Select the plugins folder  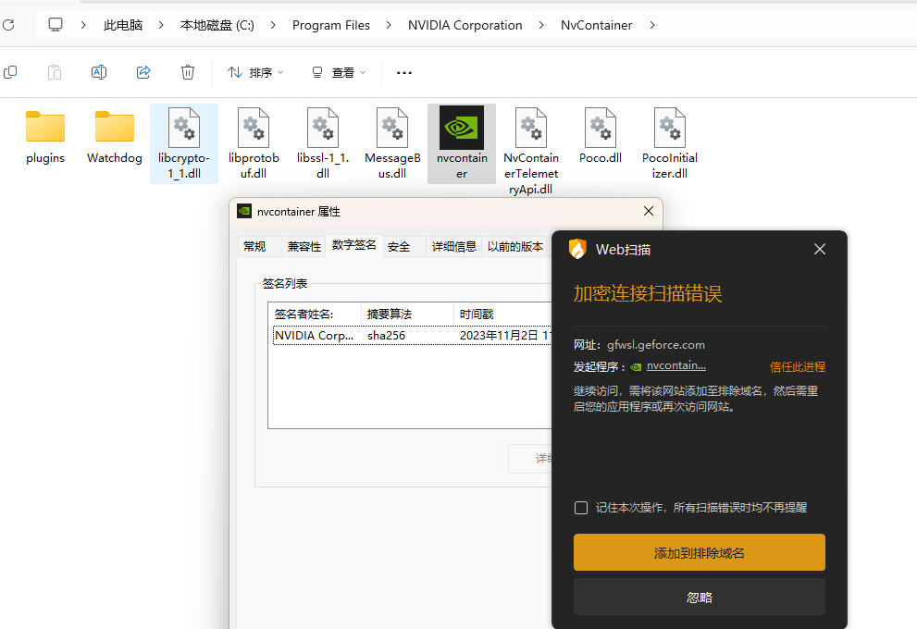pyautogui.click(x=45, y=137)
